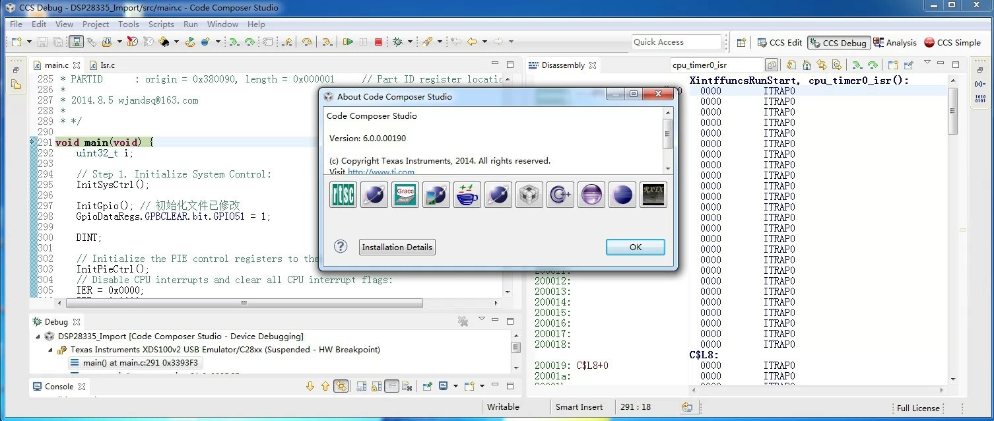Open the File menu
The image size is (994, 421).
(x=17, y=24)
